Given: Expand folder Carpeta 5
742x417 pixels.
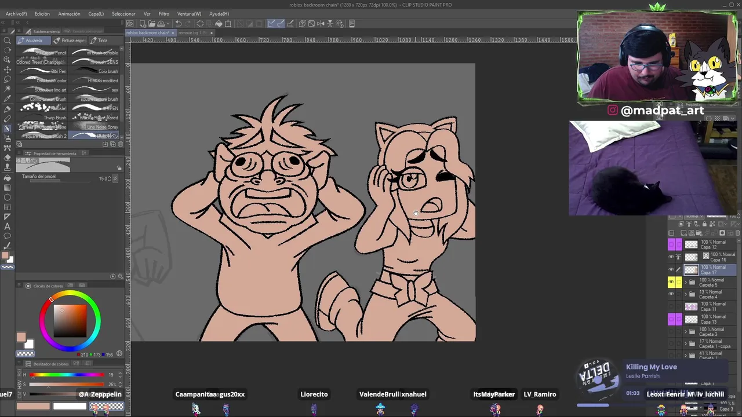Looking at the screenshot, I should pyautogui.click(x=685, y=282).
